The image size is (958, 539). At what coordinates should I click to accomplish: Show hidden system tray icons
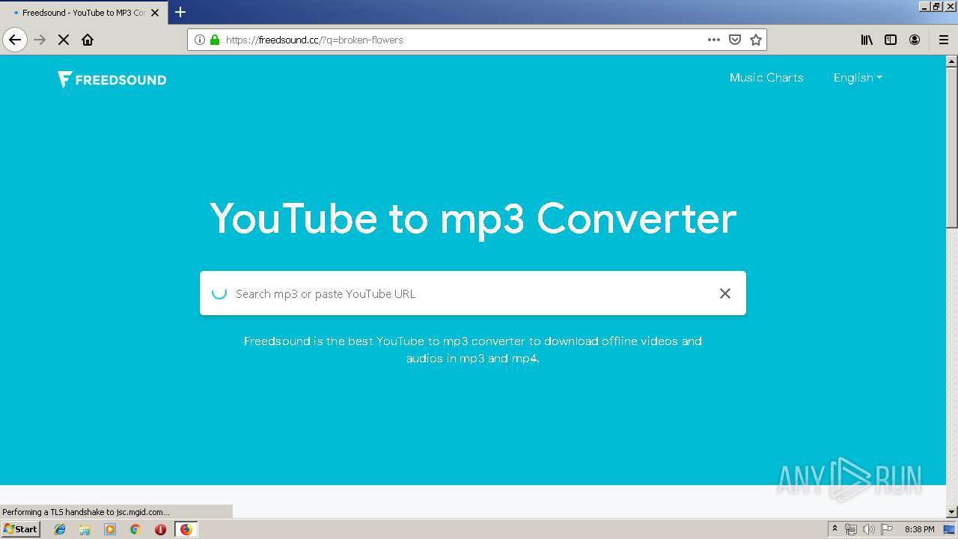pyautogui.click(x=835, y=529)
